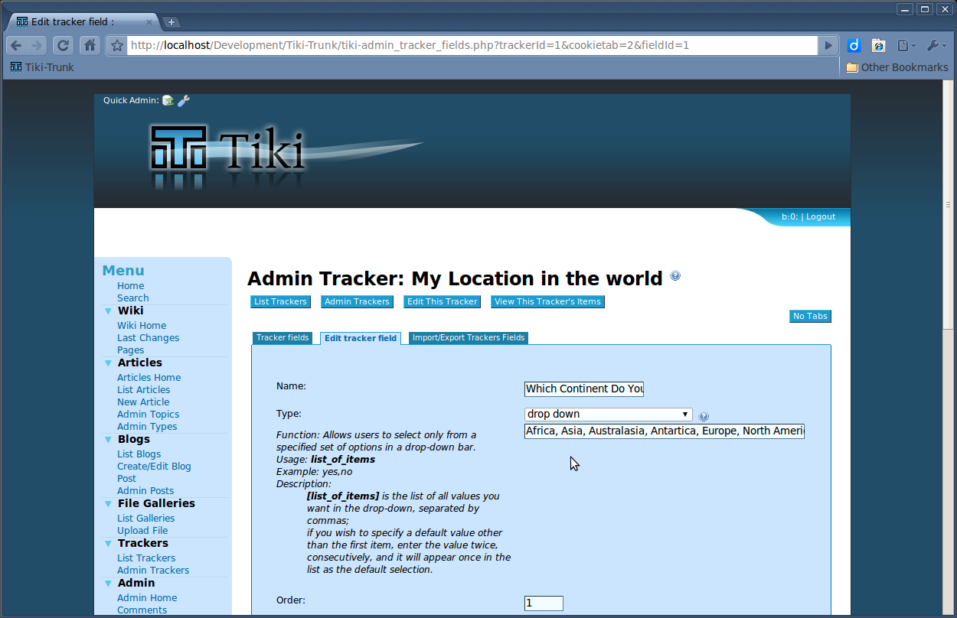Click the browser reload button
Screen dimensions: 957x618
pos(64,45)
